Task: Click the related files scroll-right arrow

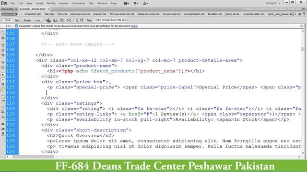Action: (x=295, y=14)
